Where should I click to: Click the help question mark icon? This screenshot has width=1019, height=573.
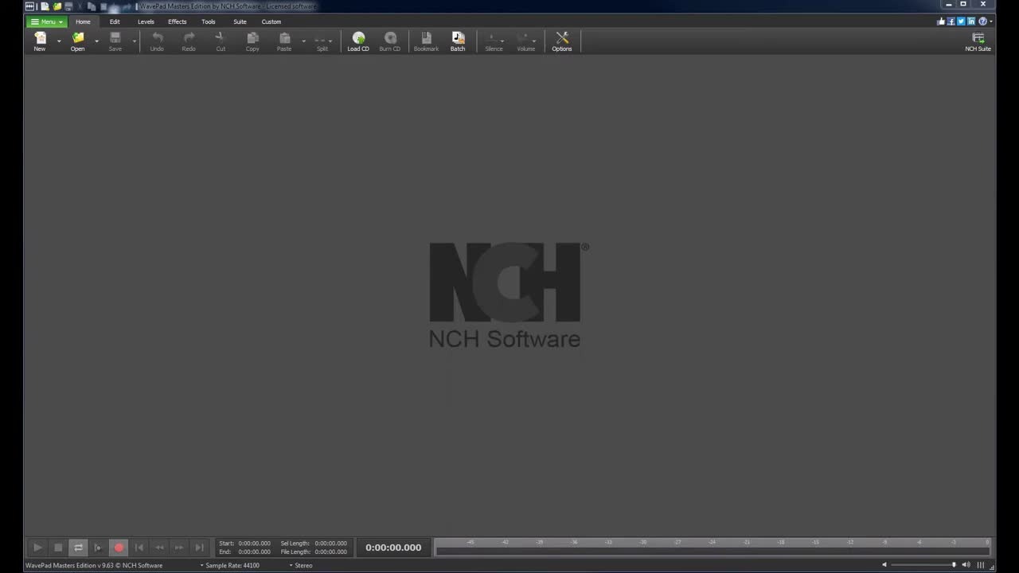click(982, 21)
